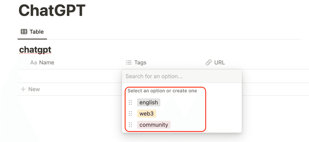Click the Tags list icon in header
Viewport: 309px width, 142px height.
129,63
